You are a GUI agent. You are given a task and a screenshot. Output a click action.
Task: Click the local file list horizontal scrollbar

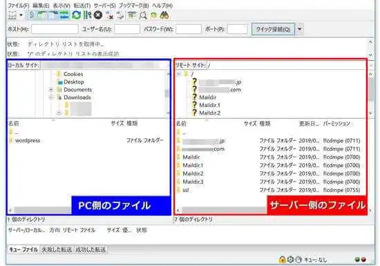[42, 210]
